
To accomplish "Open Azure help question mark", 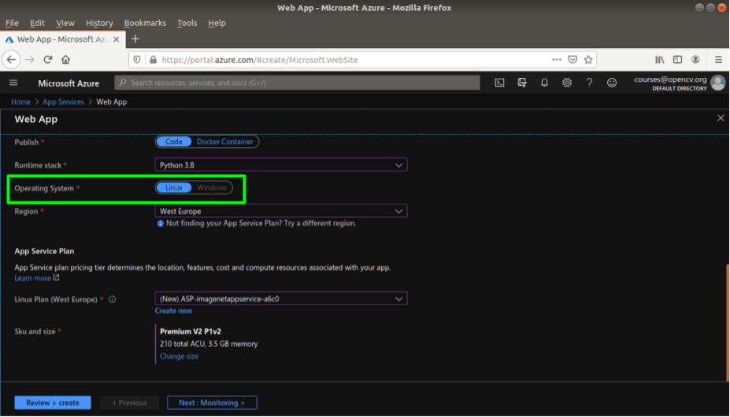I will coord(589,83).
